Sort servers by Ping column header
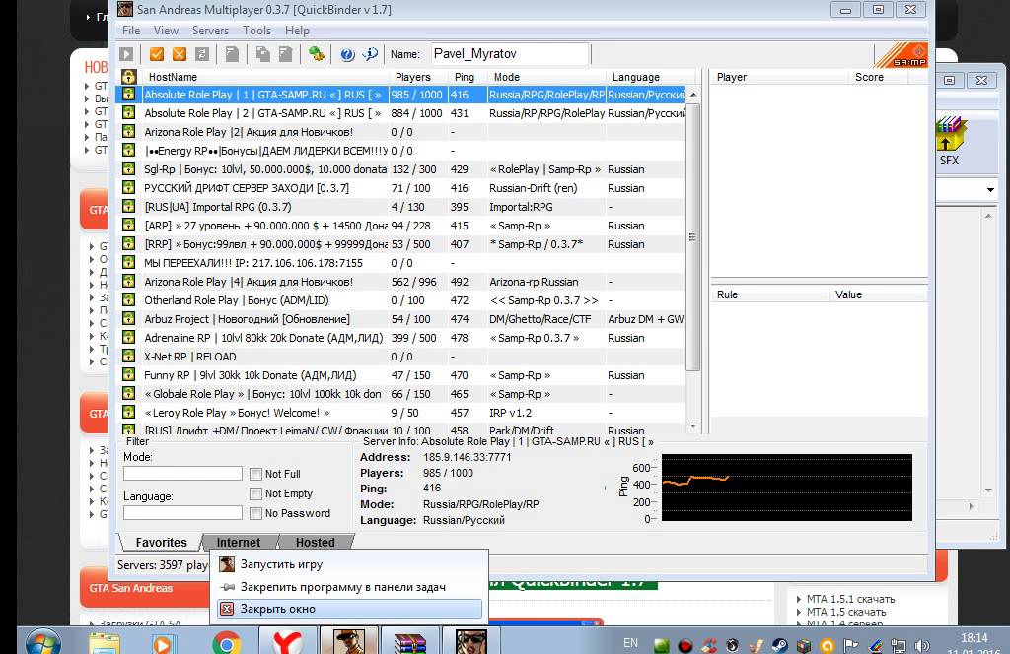Viewport: 1010px width, 654px height. click(x=468, y=77)
